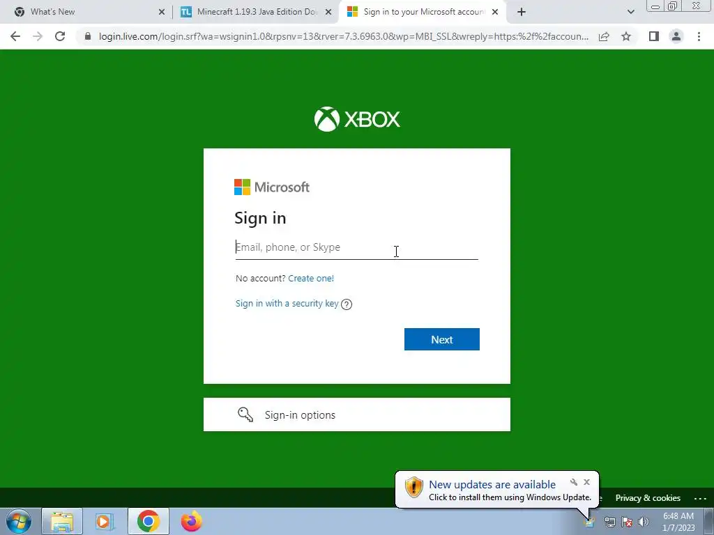Launch Windows Media Player from taskbar

click(x=105, y=521)
